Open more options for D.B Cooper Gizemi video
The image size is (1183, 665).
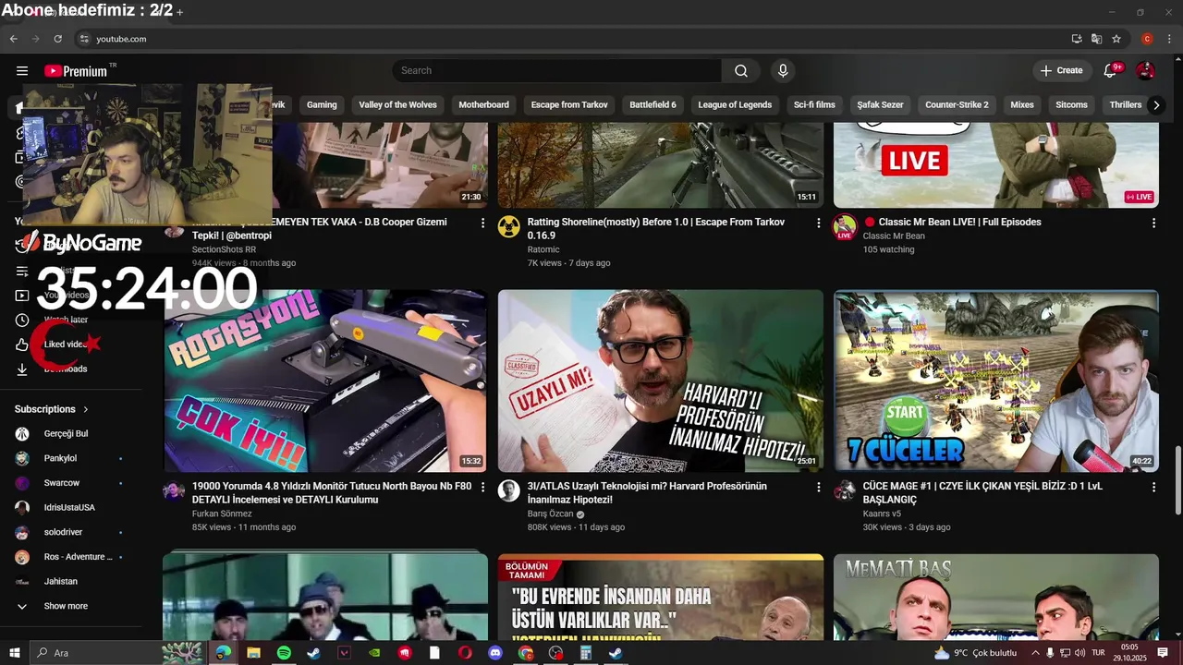[482, 223]
